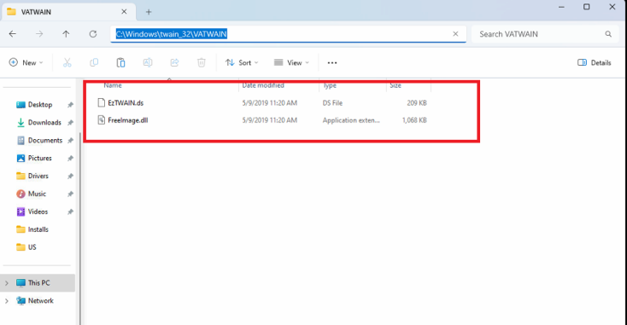Click the Share toolbar icon
Image resolution: width=627 pixels, height=325 pixels.
(x=174, y=62)
